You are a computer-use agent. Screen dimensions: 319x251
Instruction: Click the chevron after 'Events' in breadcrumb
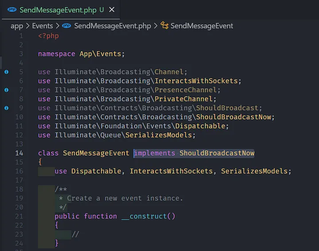(x=58, y=26)
